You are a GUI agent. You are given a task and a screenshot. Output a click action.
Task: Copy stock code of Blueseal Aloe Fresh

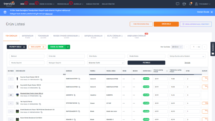(40, 96)
